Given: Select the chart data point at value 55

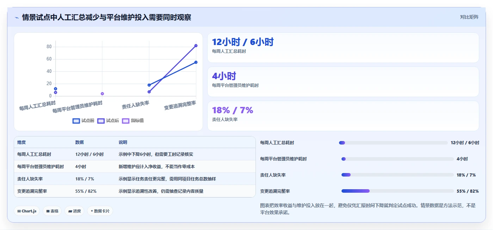Looking at the screenshot, I should [196, 62].
